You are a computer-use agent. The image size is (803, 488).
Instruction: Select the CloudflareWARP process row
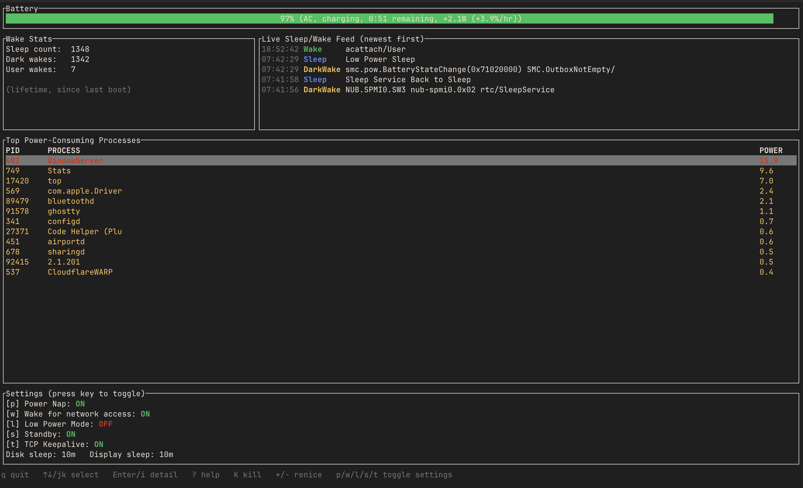[401, 272]
